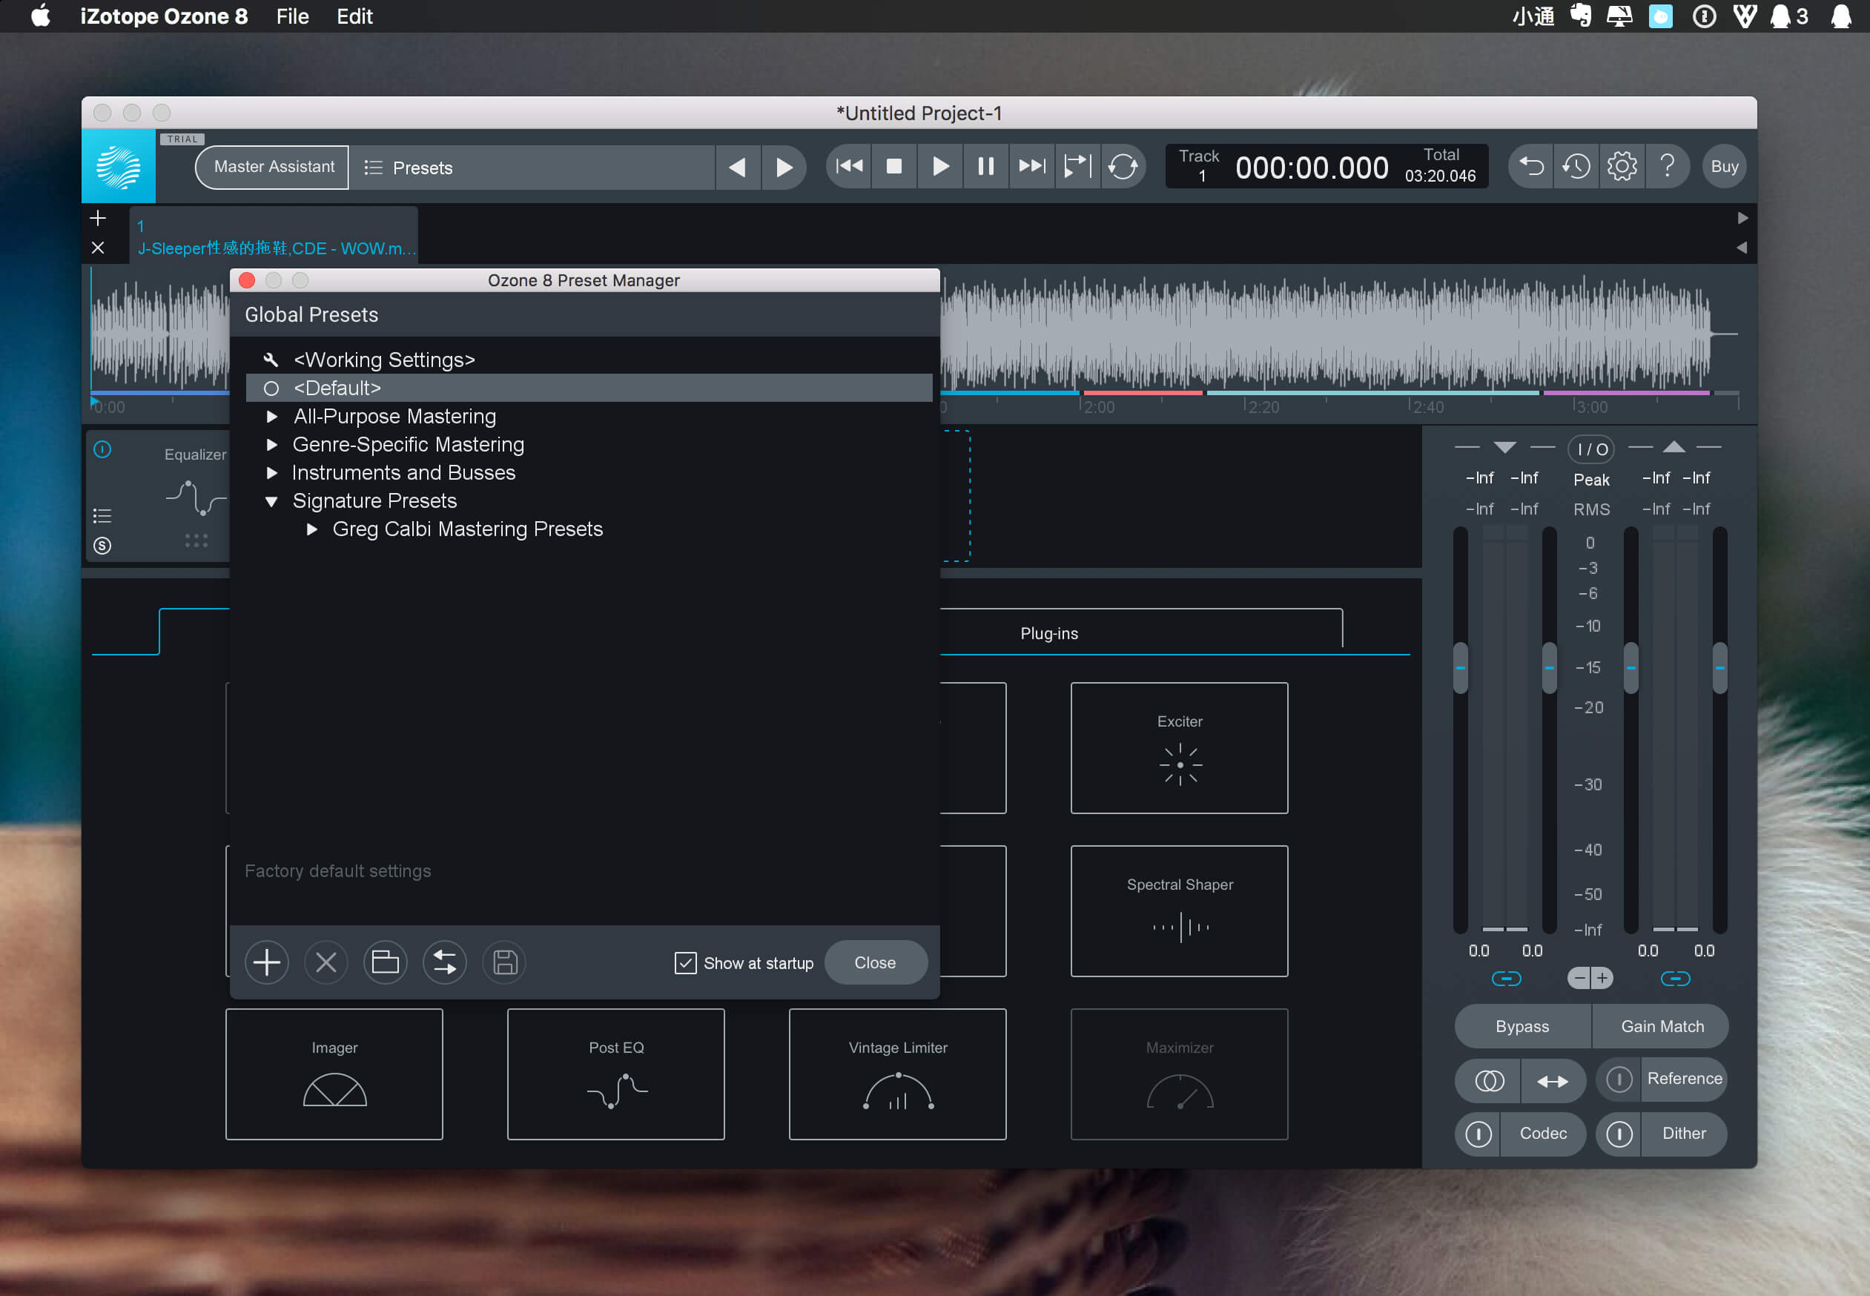Toggle the Equalizer module power button
The height and width of the screenshot is (1296, 1870).
coord(102,449)
